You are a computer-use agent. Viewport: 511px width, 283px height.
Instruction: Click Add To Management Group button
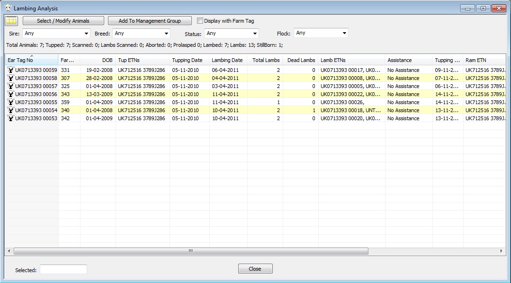point(150,21)
